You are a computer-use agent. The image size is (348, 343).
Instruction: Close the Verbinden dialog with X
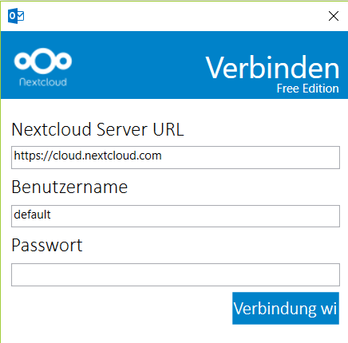334,16
